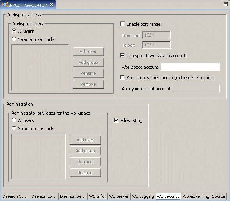Click Add user in Administration section
Screen dimensions: 230x201
click(x=85, y=140)
